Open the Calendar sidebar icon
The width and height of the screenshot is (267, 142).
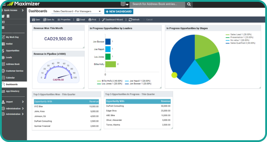(x=3, y=78)
